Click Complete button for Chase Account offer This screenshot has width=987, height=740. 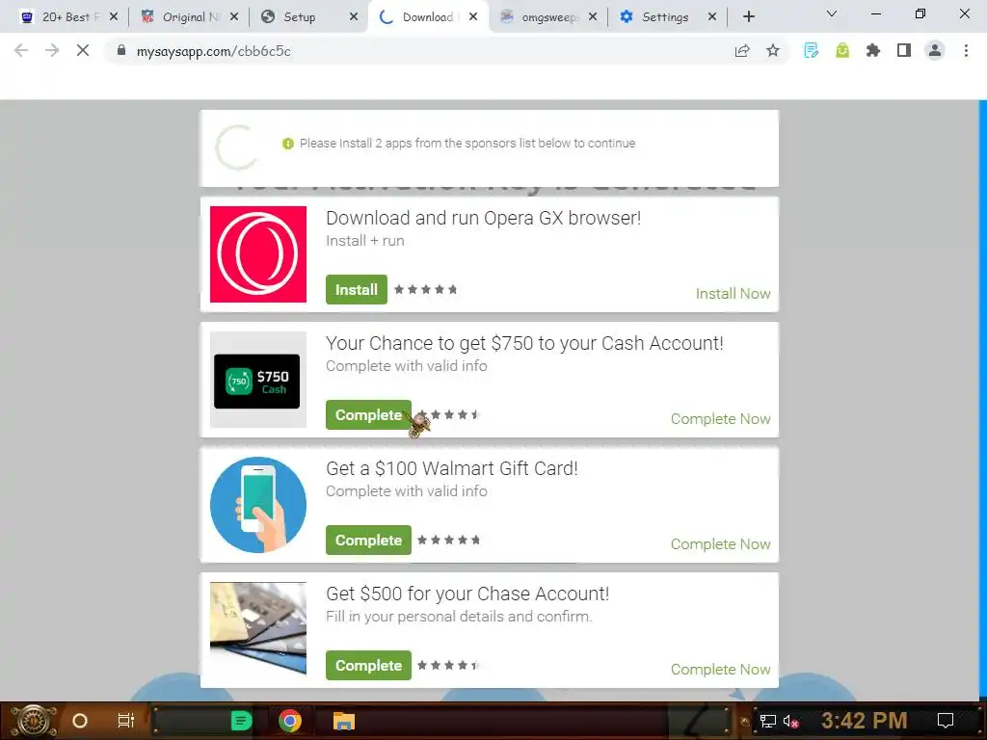pyautogui.click(x=368, y=665)
